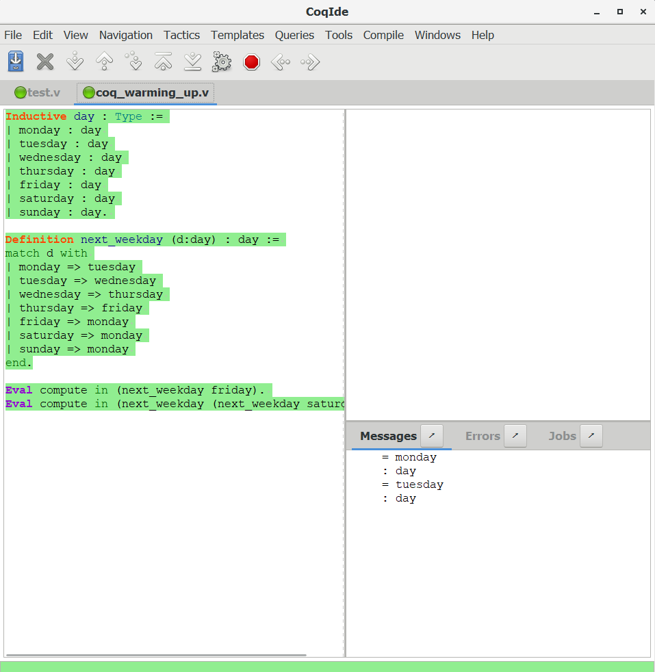Screen dimensions: 655x672
Task: Open the Tactics menu
Action: tap(182, 35)
